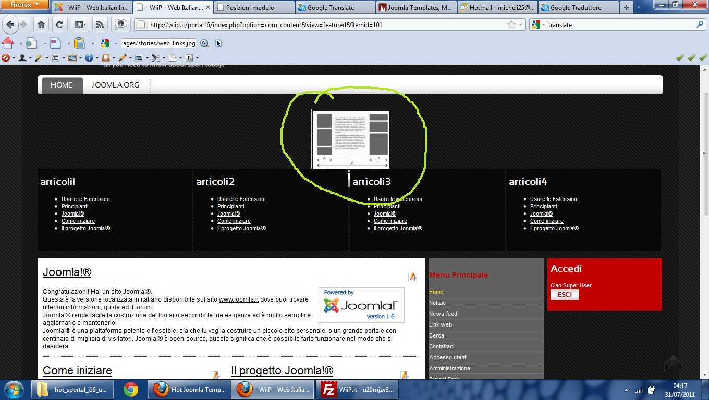Open the FileZilla WiiP.it taskbar window

[357, 390]
